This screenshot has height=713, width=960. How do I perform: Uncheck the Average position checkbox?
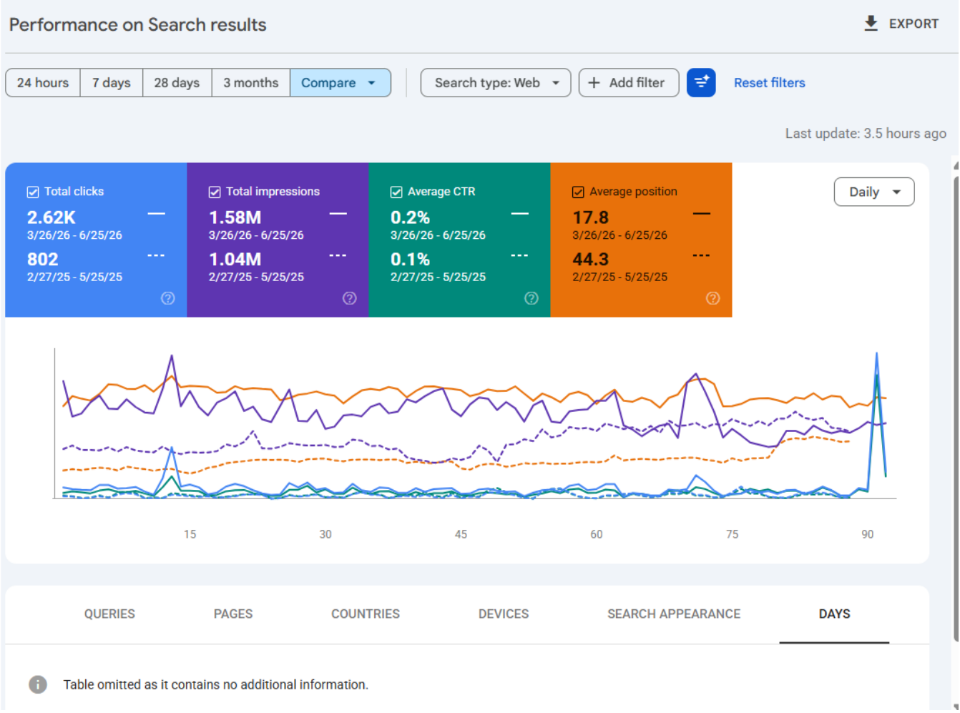[x=578, y=192]
